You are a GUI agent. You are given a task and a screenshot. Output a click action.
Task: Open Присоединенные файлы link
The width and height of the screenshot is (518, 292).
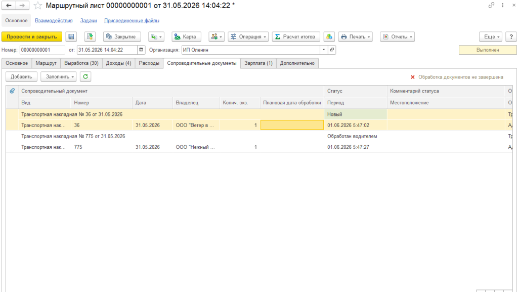click(132, 20)
